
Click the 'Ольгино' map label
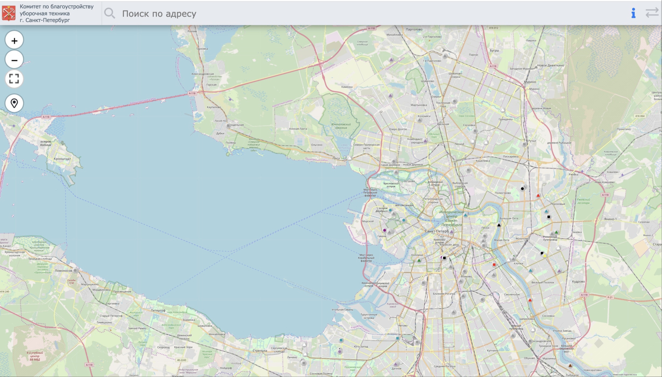tap(316, 145)
